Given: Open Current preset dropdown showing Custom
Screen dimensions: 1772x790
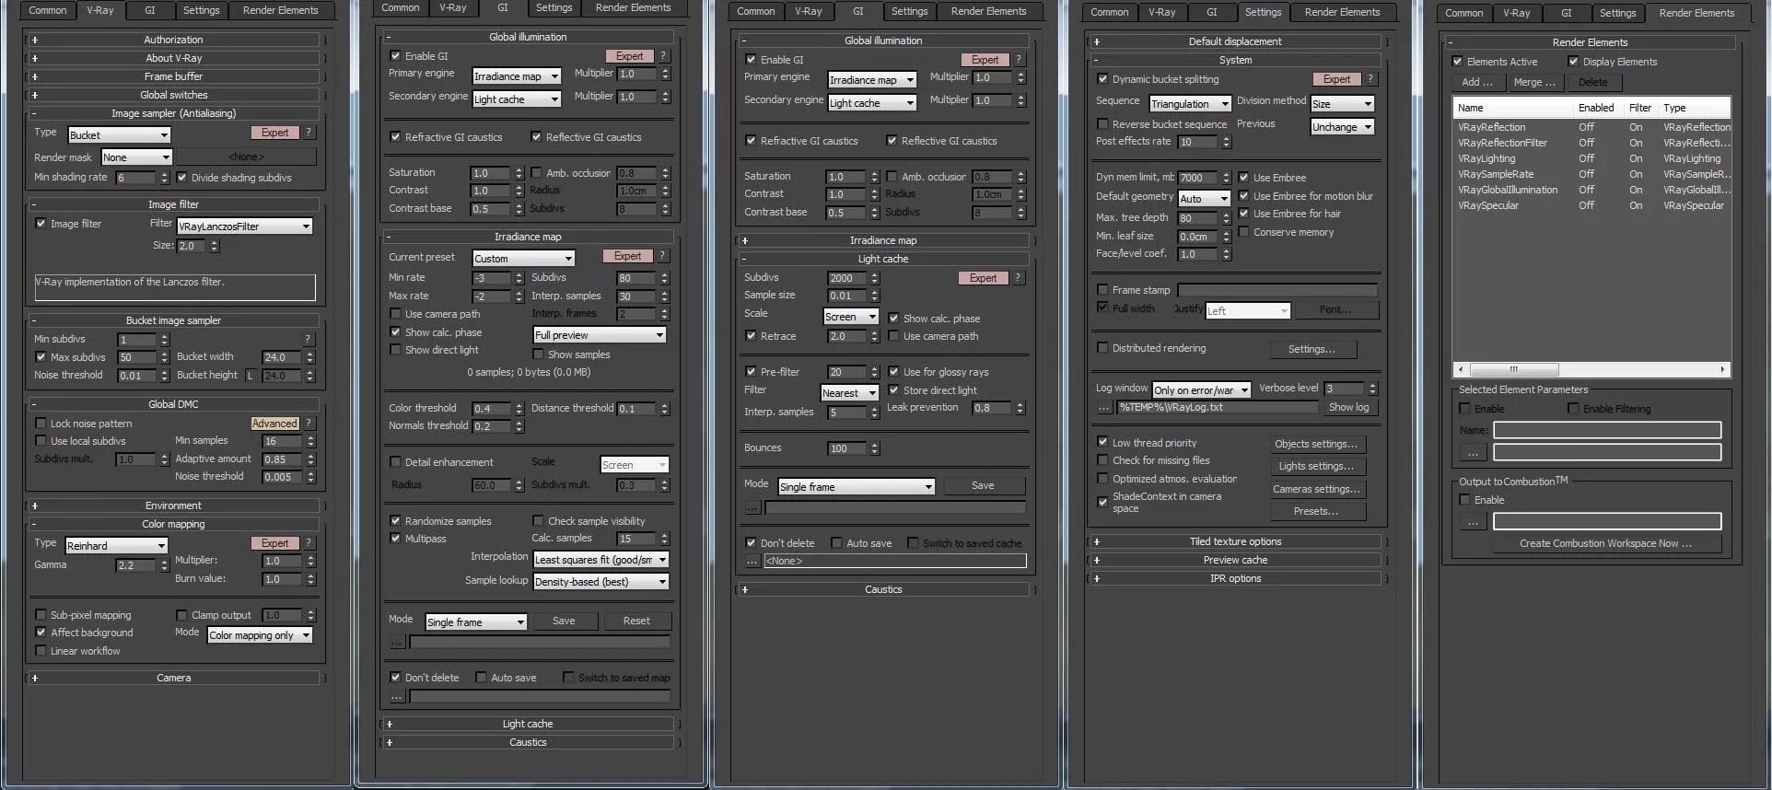Looking at the screenshot, I should point(524,259).
